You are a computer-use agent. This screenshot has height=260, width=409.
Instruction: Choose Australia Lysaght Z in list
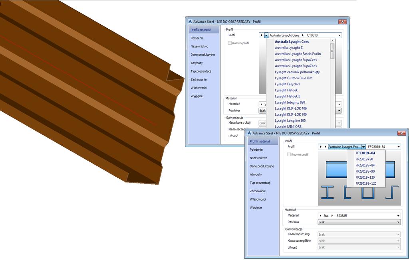click(x=289, y=48)
